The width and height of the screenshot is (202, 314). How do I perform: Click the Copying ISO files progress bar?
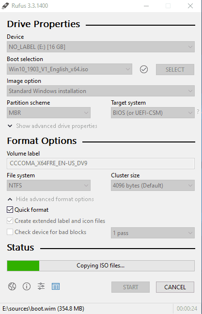click(x=101, y=266)
